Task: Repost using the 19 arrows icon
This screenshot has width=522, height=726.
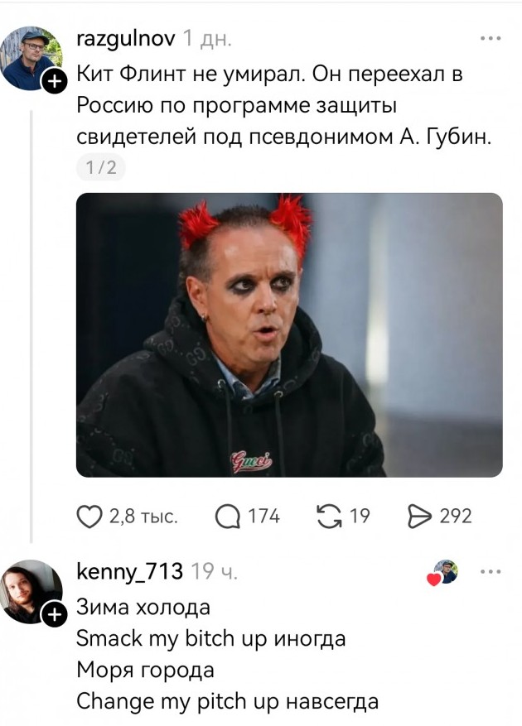Action: pos(329,517)
